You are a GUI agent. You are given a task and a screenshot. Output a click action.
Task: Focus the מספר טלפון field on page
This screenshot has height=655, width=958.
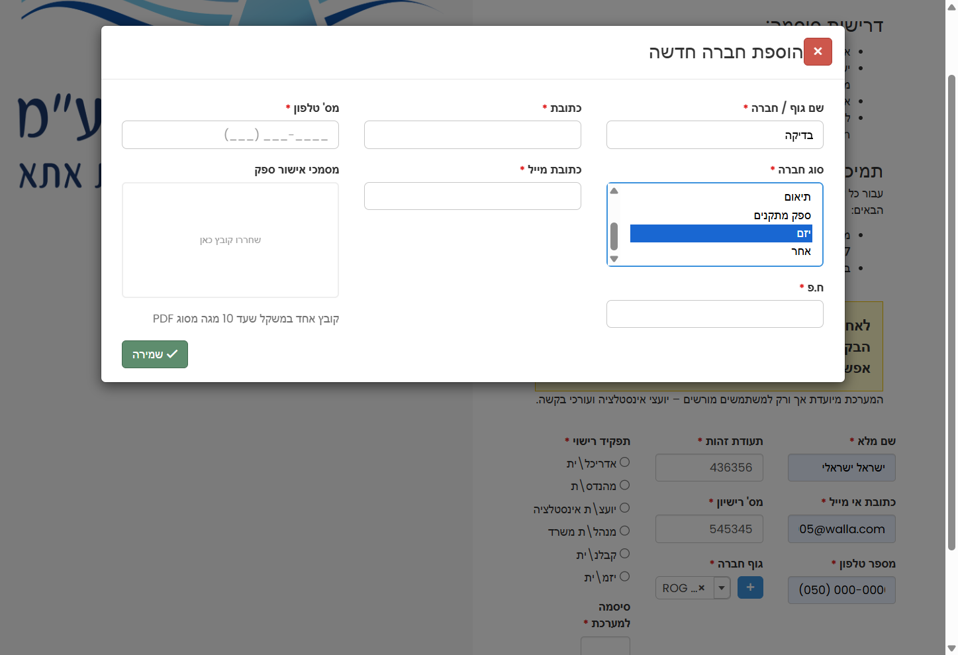tap(841, 590)
